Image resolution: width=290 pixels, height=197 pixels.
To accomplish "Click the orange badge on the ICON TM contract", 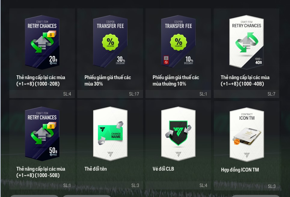I will pyautogui.click(x=237, y=142).
